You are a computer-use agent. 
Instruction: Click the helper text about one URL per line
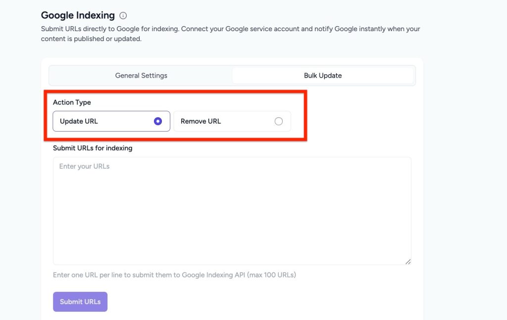[174, 275]
